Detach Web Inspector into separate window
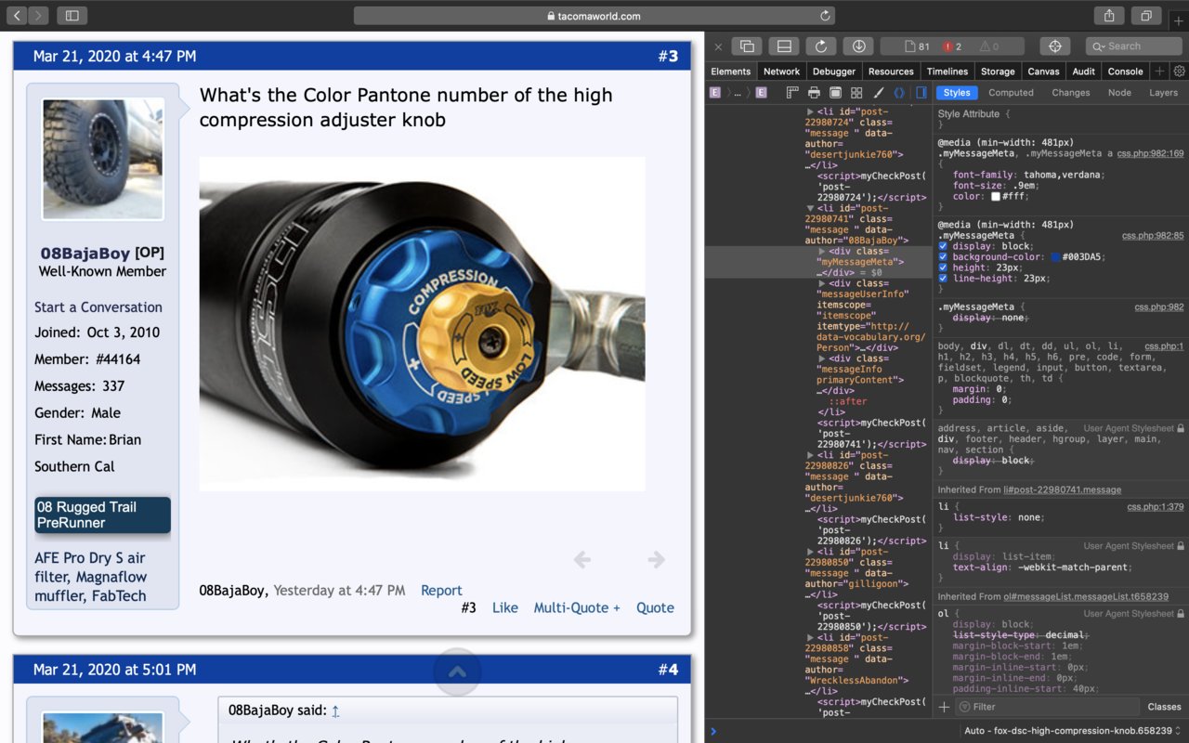 747,46
